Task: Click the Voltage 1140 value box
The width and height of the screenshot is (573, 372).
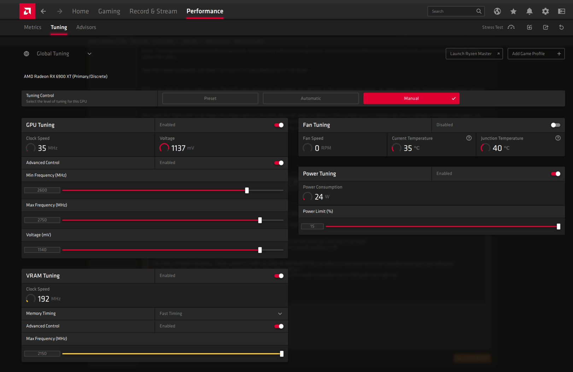Action: (42, 250)
